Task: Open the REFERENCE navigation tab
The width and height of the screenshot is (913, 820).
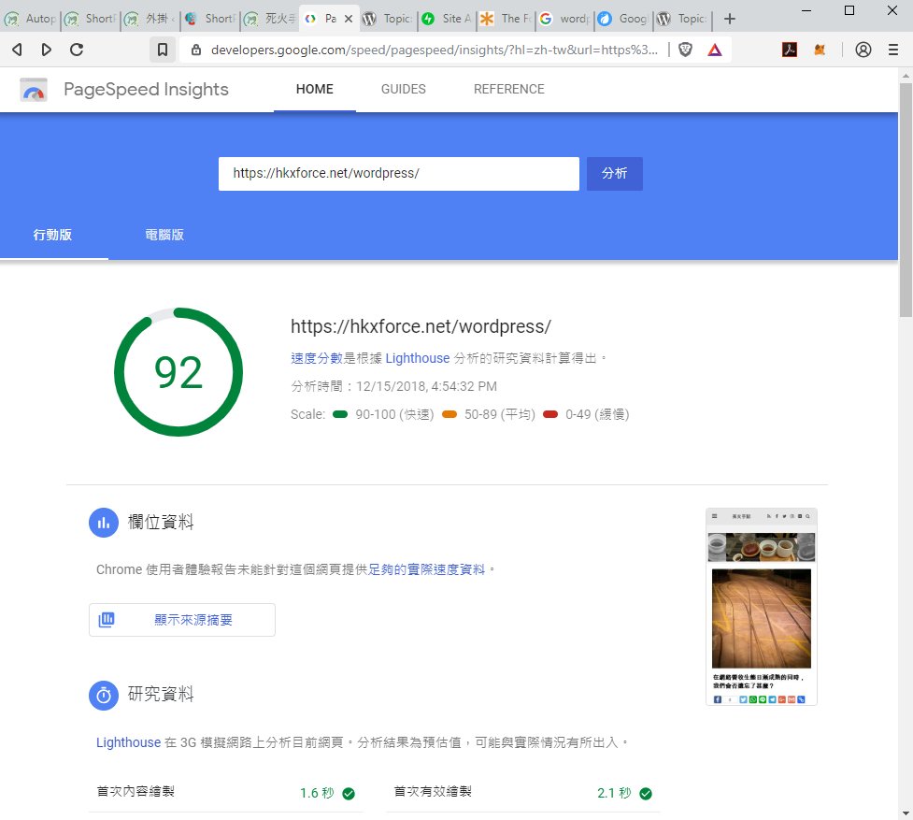Action: [509, 89]
